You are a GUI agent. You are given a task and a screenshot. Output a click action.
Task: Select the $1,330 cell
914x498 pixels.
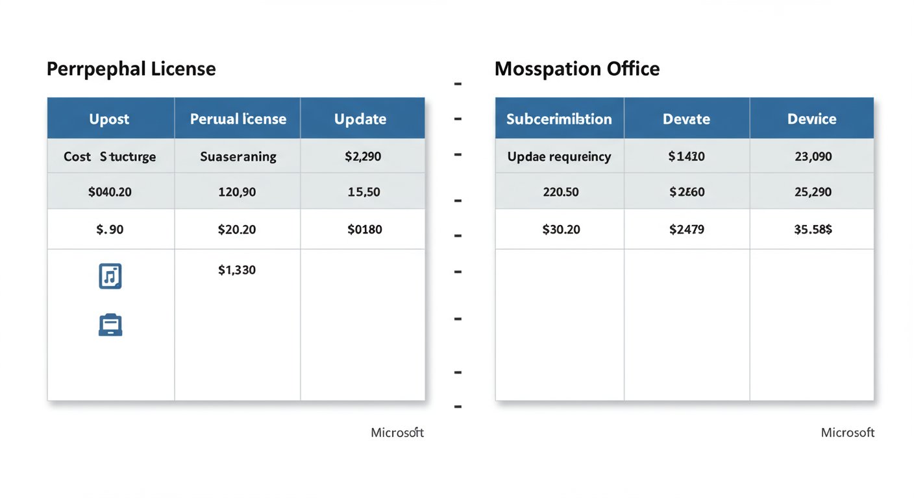(x=237, y=270)
